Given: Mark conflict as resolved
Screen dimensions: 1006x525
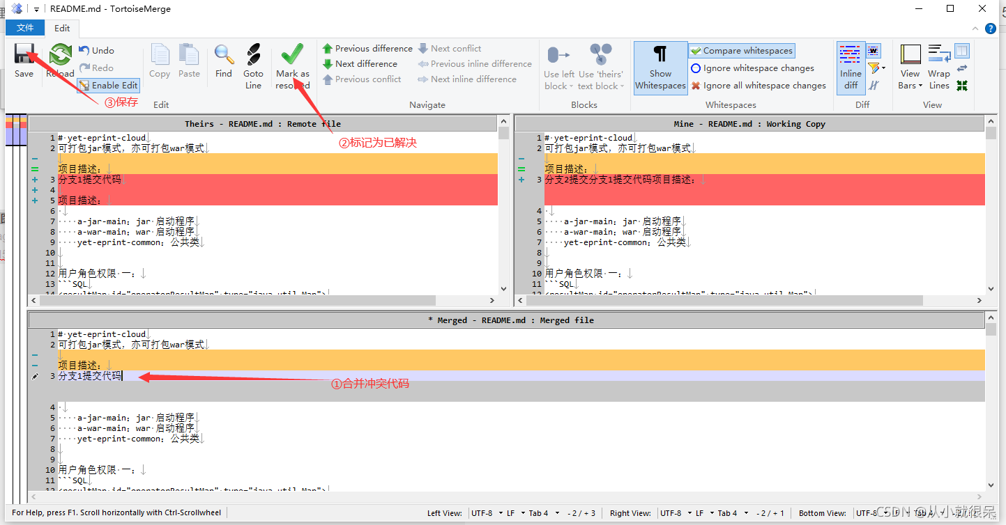Looking at the screenshot, I should pyautogui.click(x=293, y=66).
